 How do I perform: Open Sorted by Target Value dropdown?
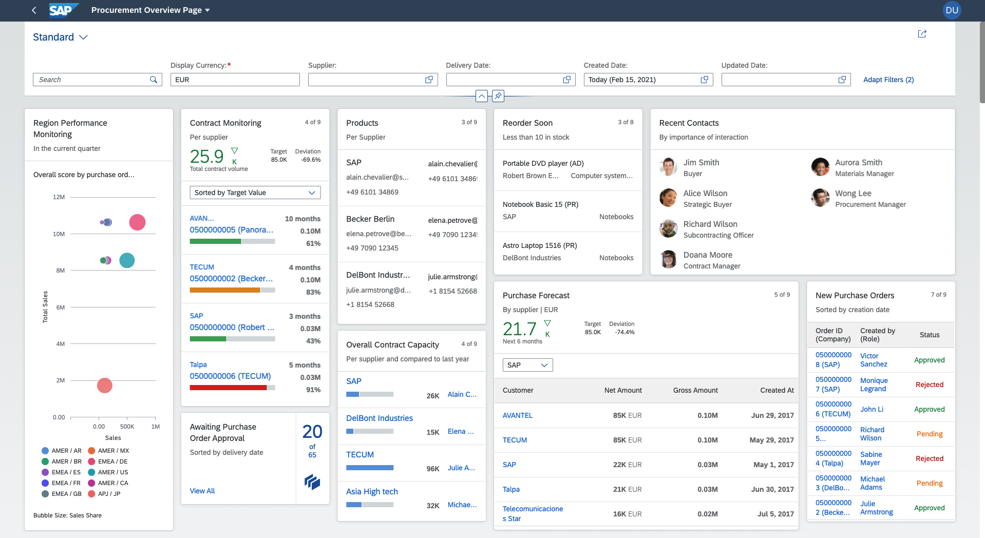pos(255,193)
